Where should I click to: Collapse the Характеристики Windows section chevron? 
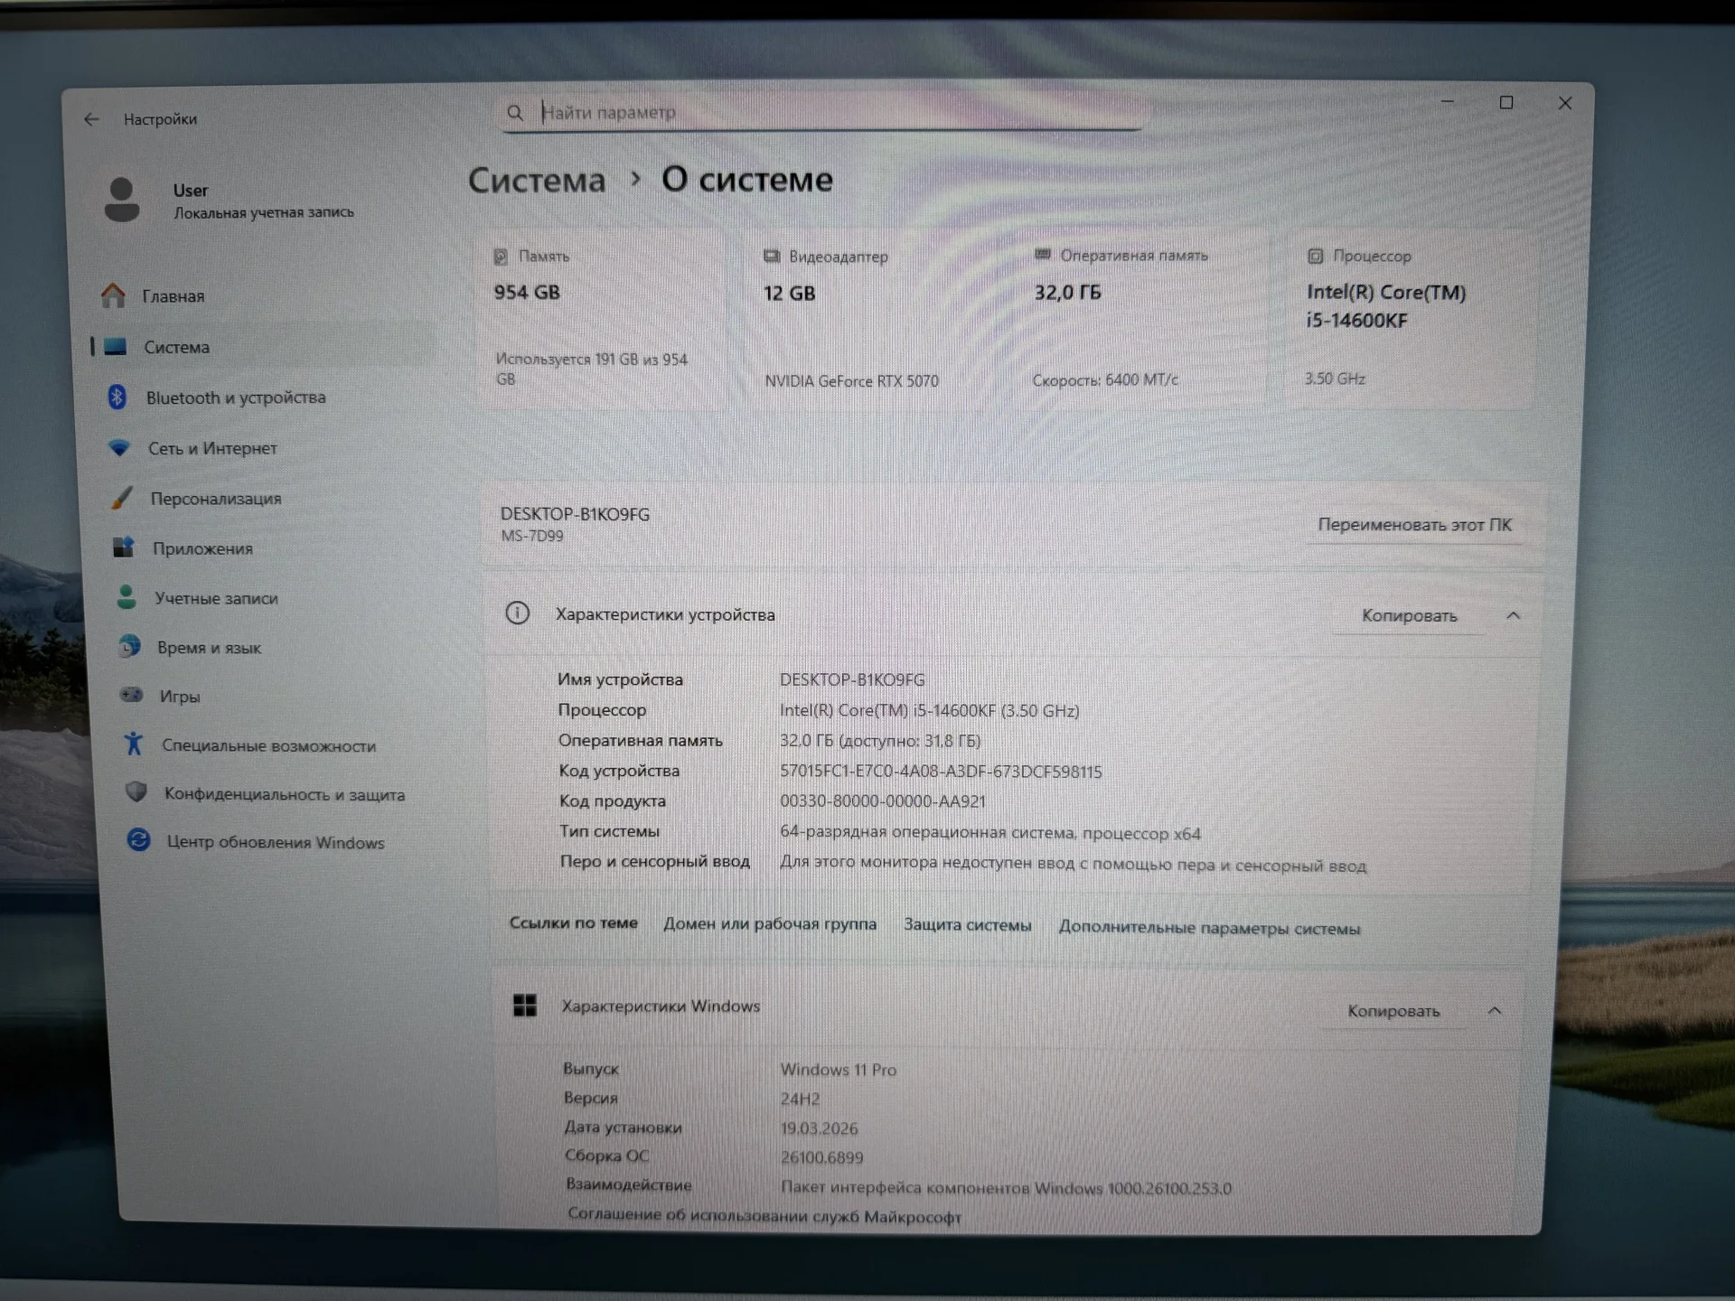pos(1495,1010)
